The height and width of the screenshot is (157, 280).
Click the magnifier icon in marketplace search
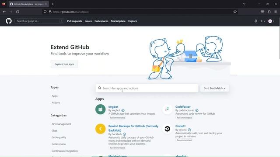point(100,88)
